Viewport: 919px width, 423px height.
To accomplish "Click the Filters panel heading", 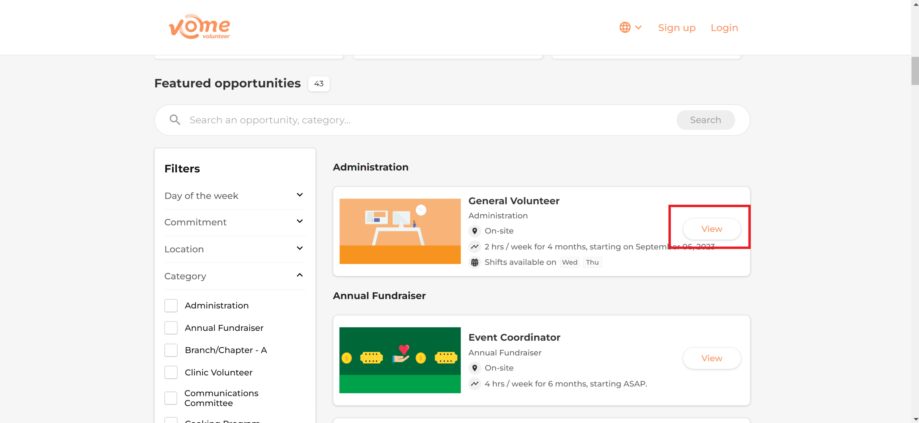I will [x=182, y=168].
